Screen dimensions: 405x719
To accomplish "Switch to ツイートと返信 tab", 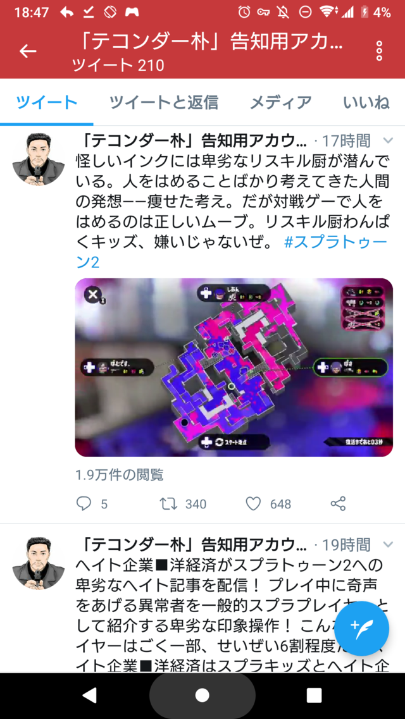I will [x=164, y=102].
